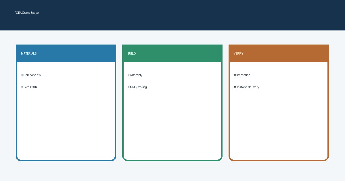Image resolution: width=345 pixels, height=181 pixels.
Task: Select the "NRE / tooling" item
Action: click(137, 87)
